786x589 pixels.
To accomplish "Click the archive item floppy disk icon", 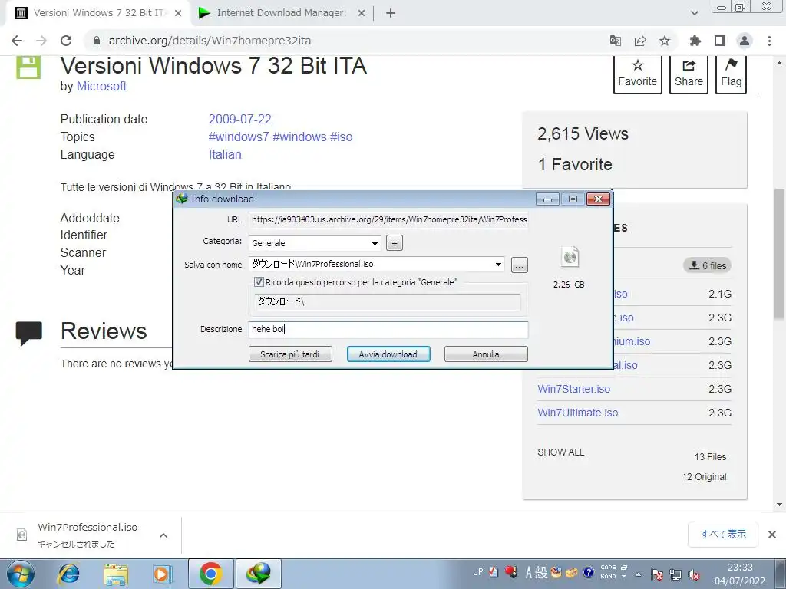I will click(x=28, y=67).
